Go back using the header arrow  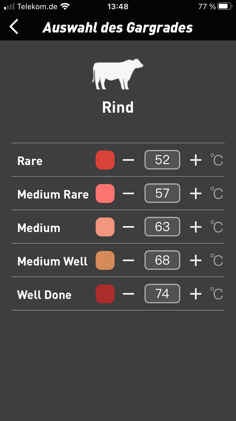click(14, 27)
